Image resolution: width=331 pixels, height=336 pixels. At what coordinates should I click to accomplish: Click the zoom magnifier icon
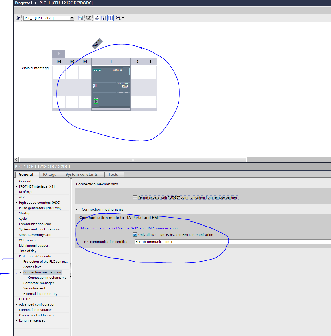coord(118,18)
